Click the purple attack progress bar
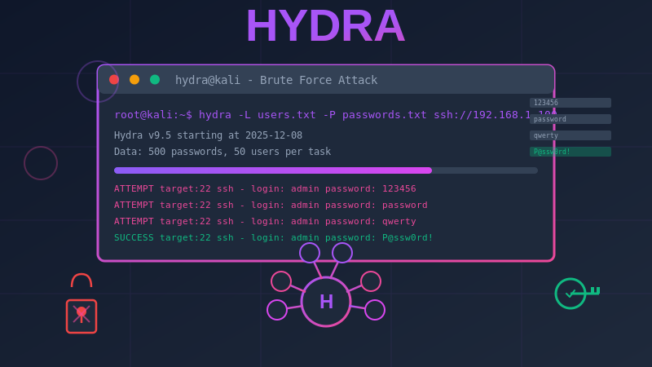Viewport: 652px width, 367px height. 326,170
